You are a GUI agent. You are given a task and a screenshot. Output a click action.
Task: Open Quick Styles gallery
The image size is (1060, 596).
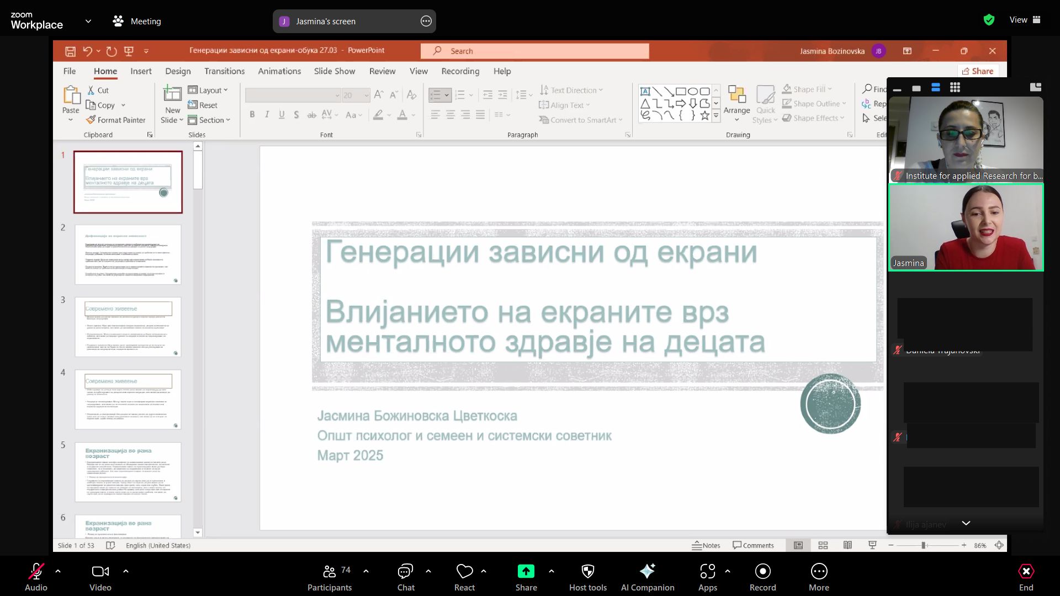pos(765,104)
